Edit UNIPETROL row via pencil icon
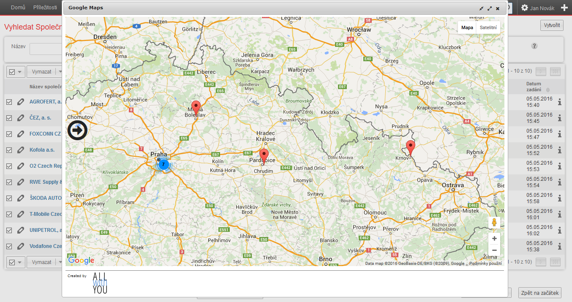Image resolution: width=572 pixels, height=302 pixels. tap(21, 230)
